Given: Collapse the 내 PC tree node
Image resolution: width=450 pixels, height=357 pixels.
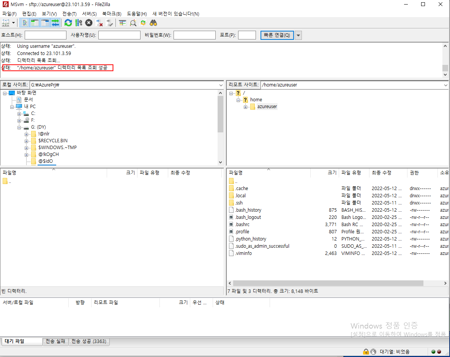Looking at the screenshot, I should [12, 107].
